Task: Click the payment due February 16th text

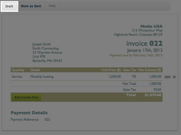Action: (x=136, y=55)
